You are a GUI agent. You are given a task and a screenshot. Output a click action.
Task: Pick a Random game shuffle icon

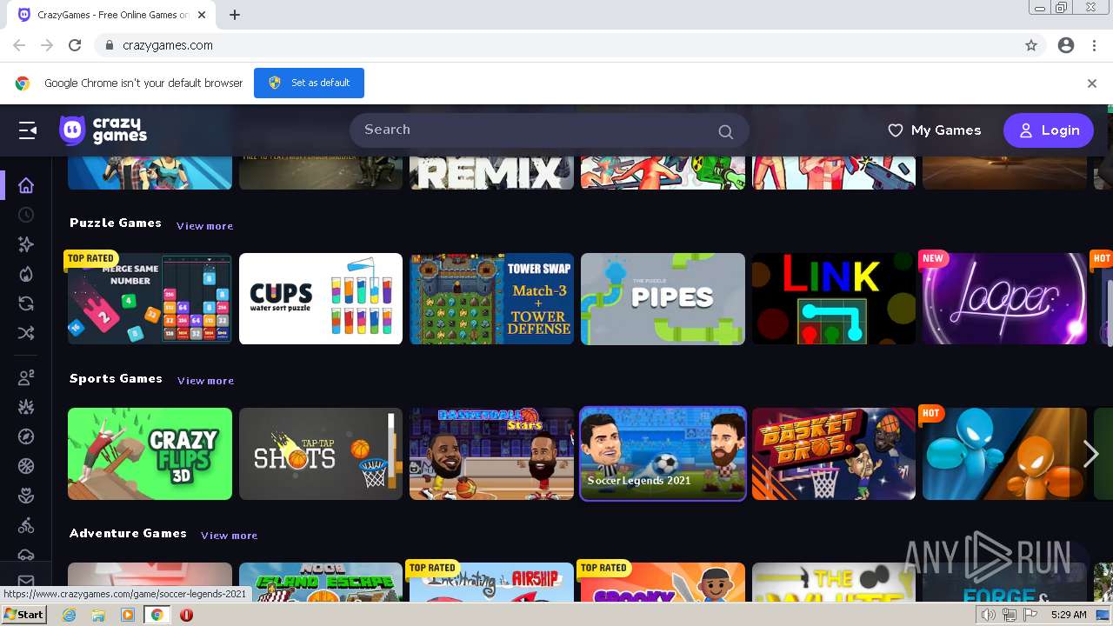point(26,333)
